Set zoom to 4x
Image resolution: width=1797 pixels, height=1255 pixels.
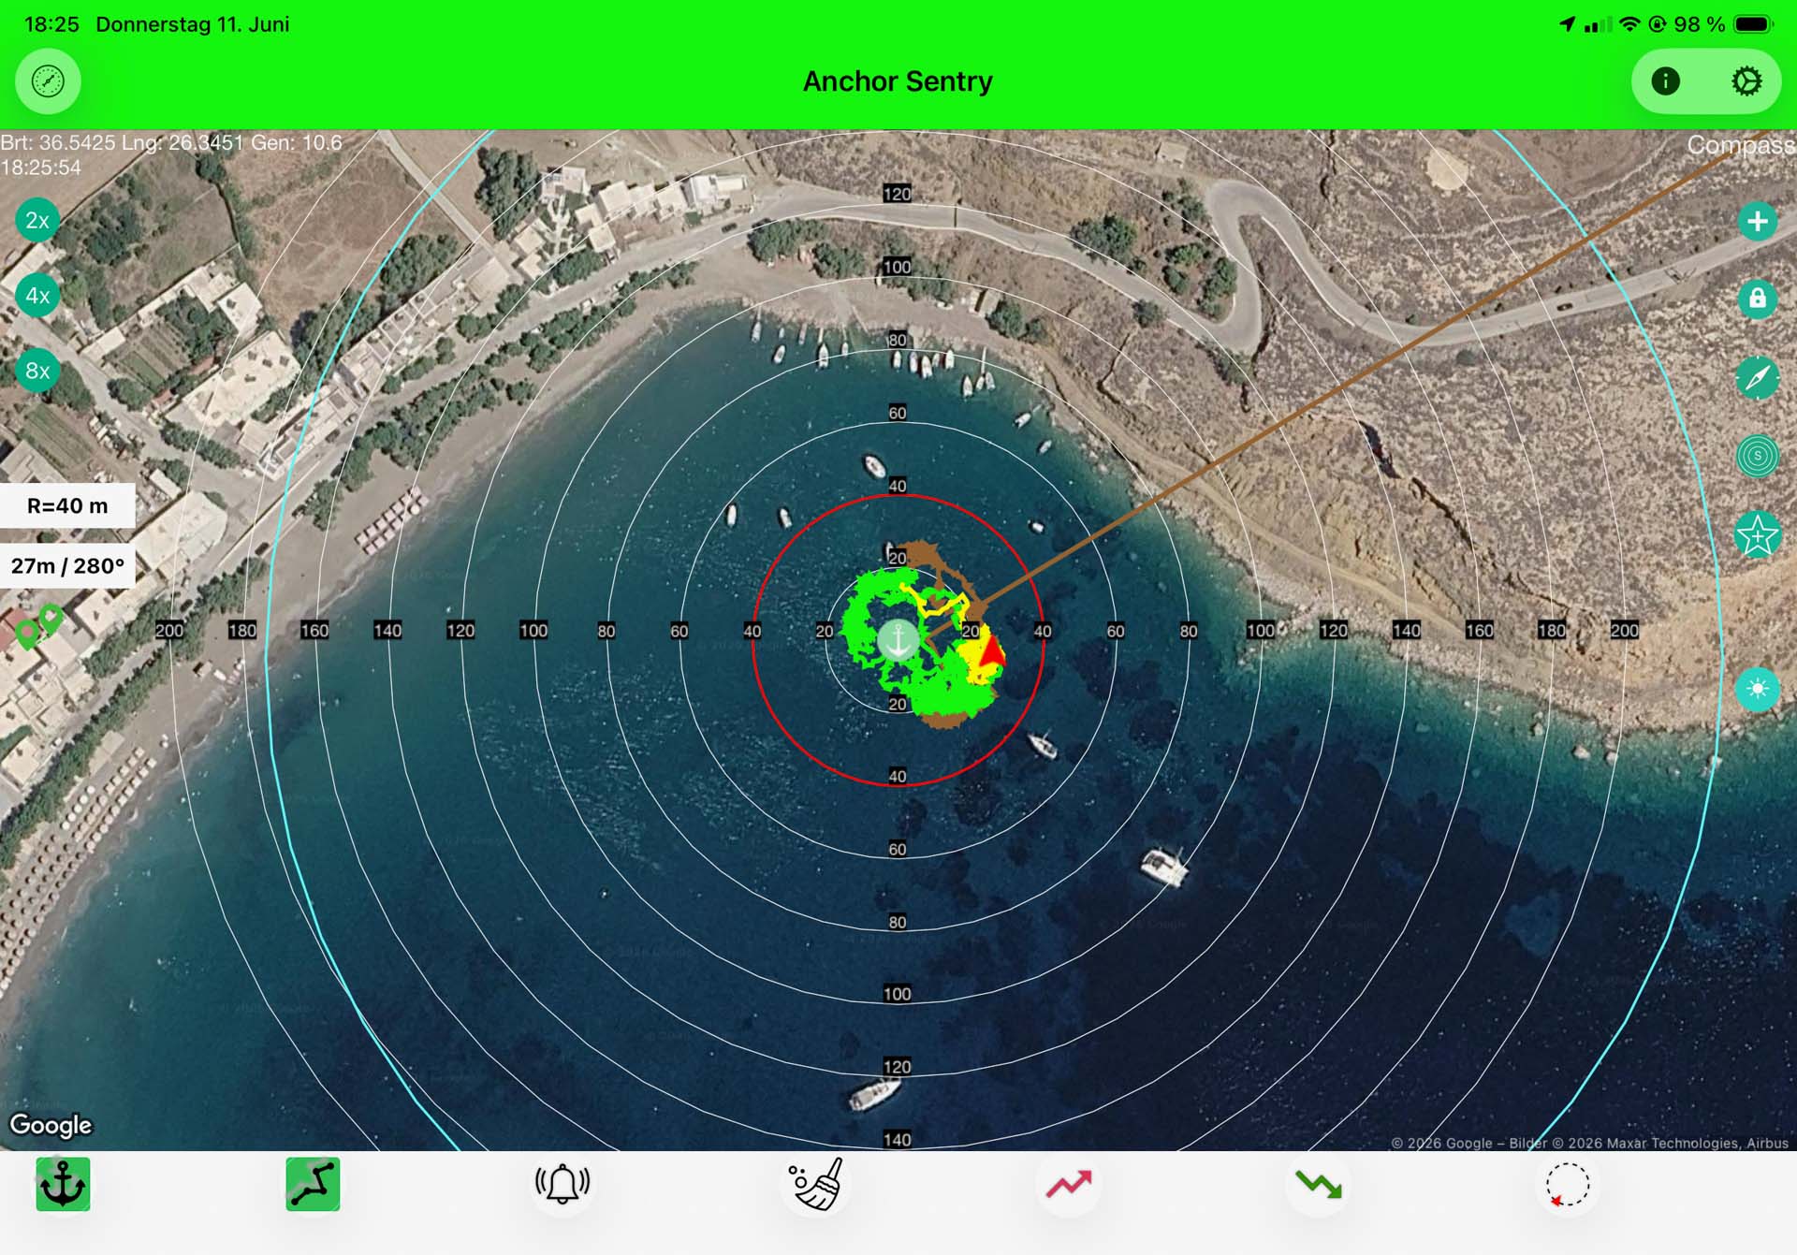[x=37, y=296]
